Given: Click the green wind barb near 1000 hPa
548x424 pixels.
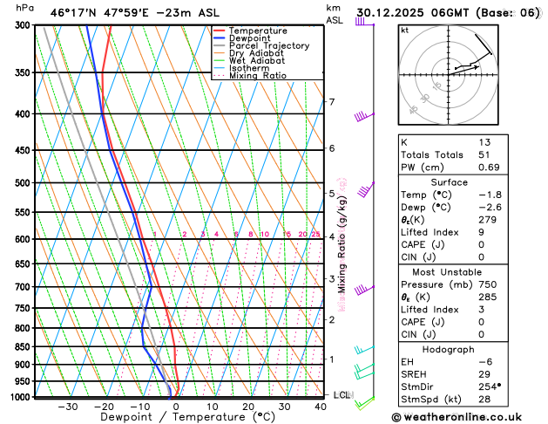Looking at the screenshot, I should [364, 403].
